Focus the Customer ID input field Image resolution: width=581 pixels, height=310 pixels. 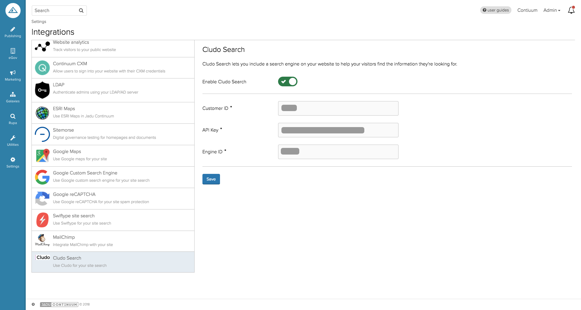point(338,108)
